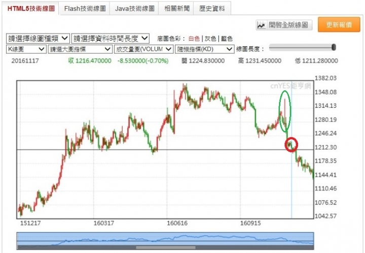365x253 pixels.
Task: Open the K線圖 chart type dropdown
Action: point(26,49)
